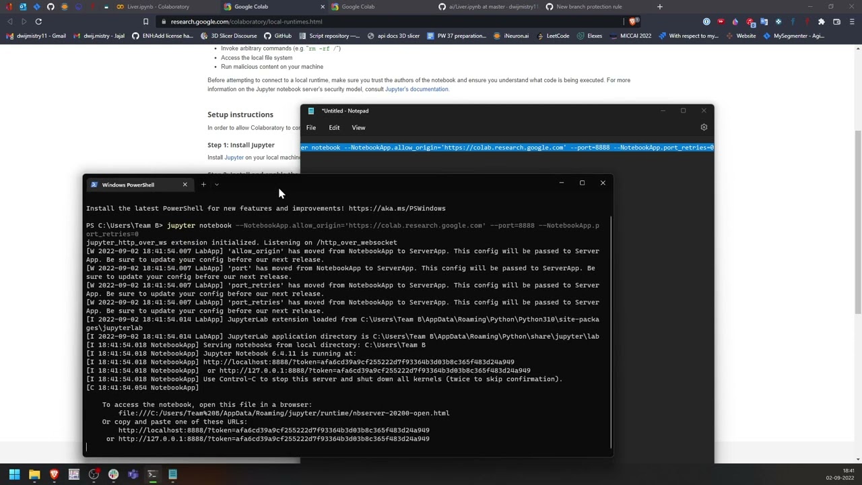
Task: Open Script repository bookmark
Action: pyautogui.click(x=329, y=36)
